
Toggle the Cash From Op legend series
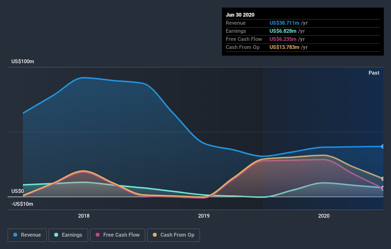(x=173, y=235)
